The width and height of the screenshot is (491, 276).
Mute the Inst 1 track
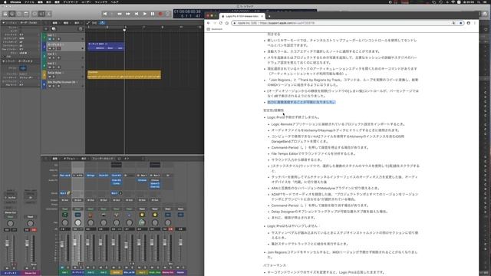[x=49, y=39]
